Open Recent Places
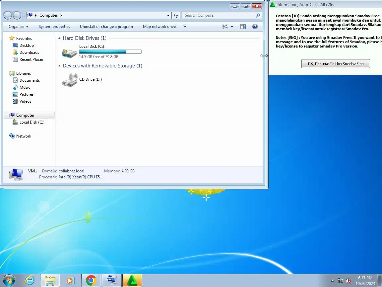This screenshot has width=382, height=287. [x=32, y=59]
